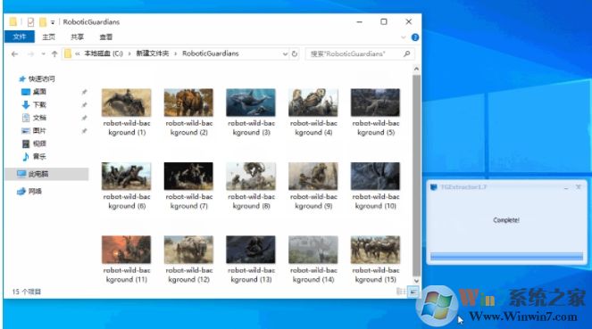Viewport: 592px width, 329px height.
Task: Select thumbnail robot-wild-background (14)
Action: click(313, 250)
